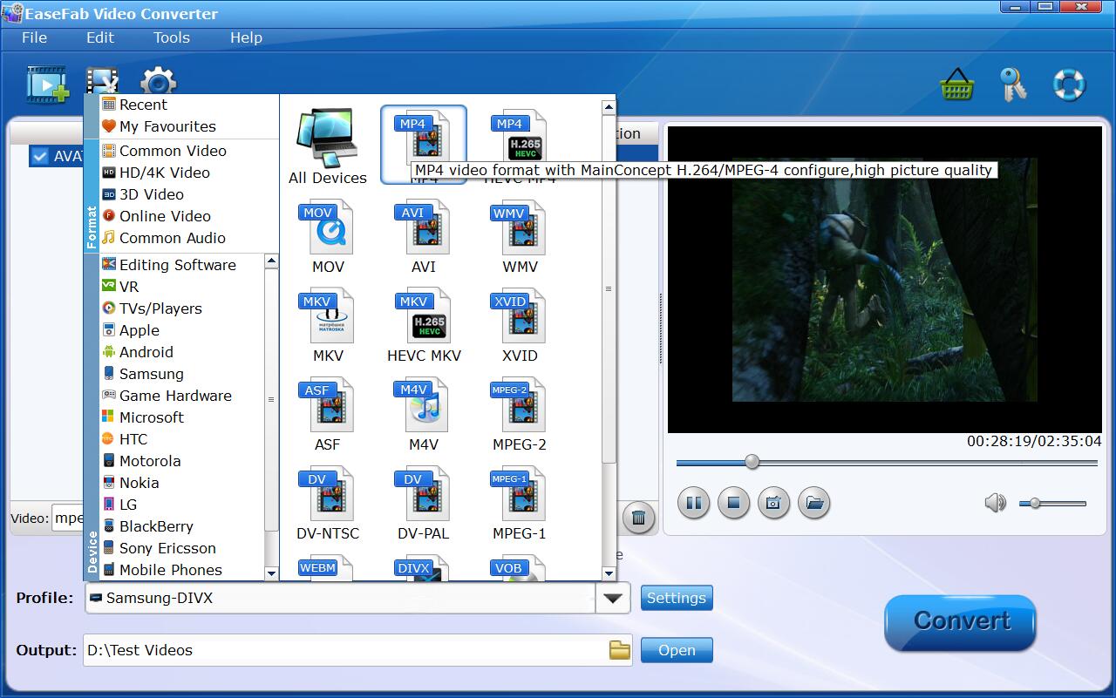This screenshot has width=1116, height=698.
Task: Open the shopping basket purchase icon
Action: coord(956,85)
